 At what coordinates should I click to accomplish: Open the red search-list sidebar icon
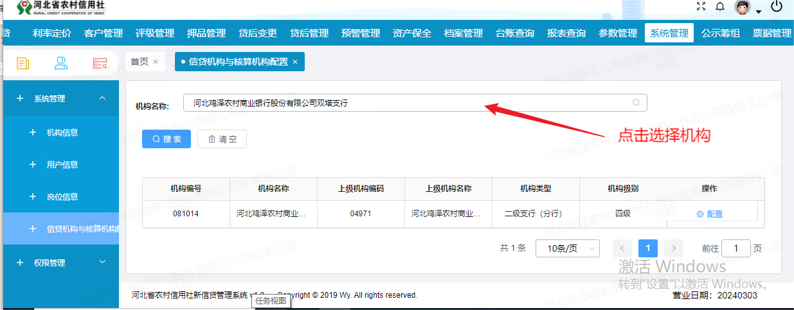click(x=100, y=63)
